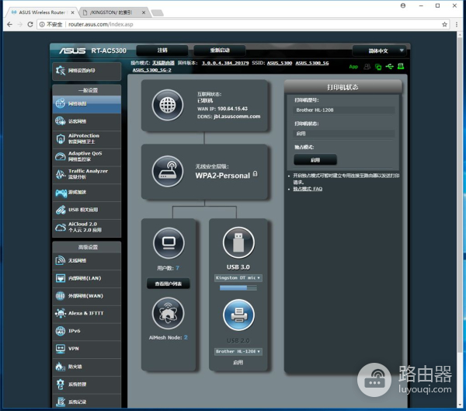Click the USB 3.0 storage usage bar

pyautogui.click(x=238, y=288)
